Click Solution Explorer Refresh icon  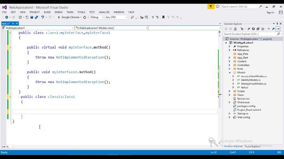(253, 29)
